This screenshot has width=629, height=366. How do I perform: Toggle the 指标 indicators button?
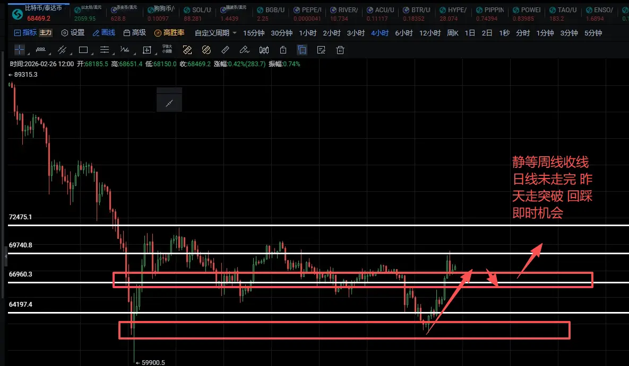pyautogui.click(x=25, y=33)
